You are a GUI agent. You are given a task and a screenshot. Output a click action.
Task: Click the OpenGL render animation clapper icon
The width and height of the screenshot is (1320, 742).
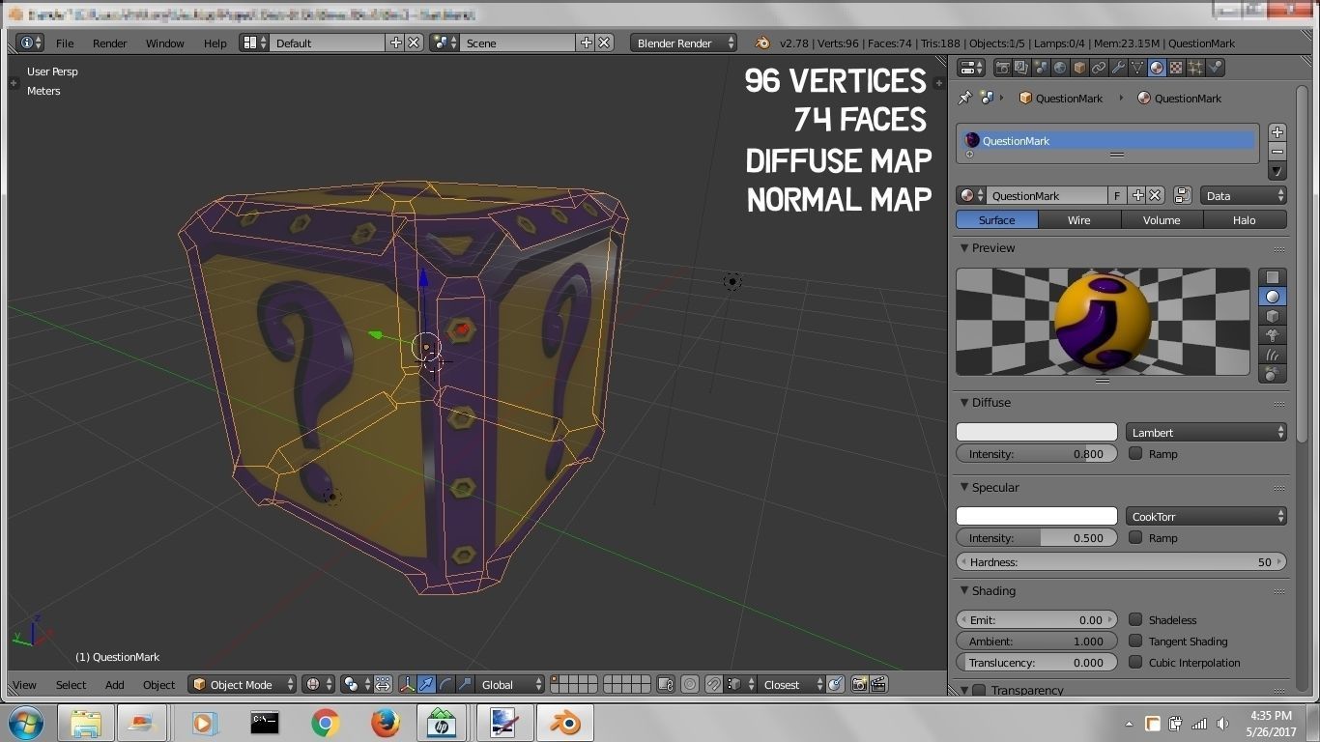point(878,684)
